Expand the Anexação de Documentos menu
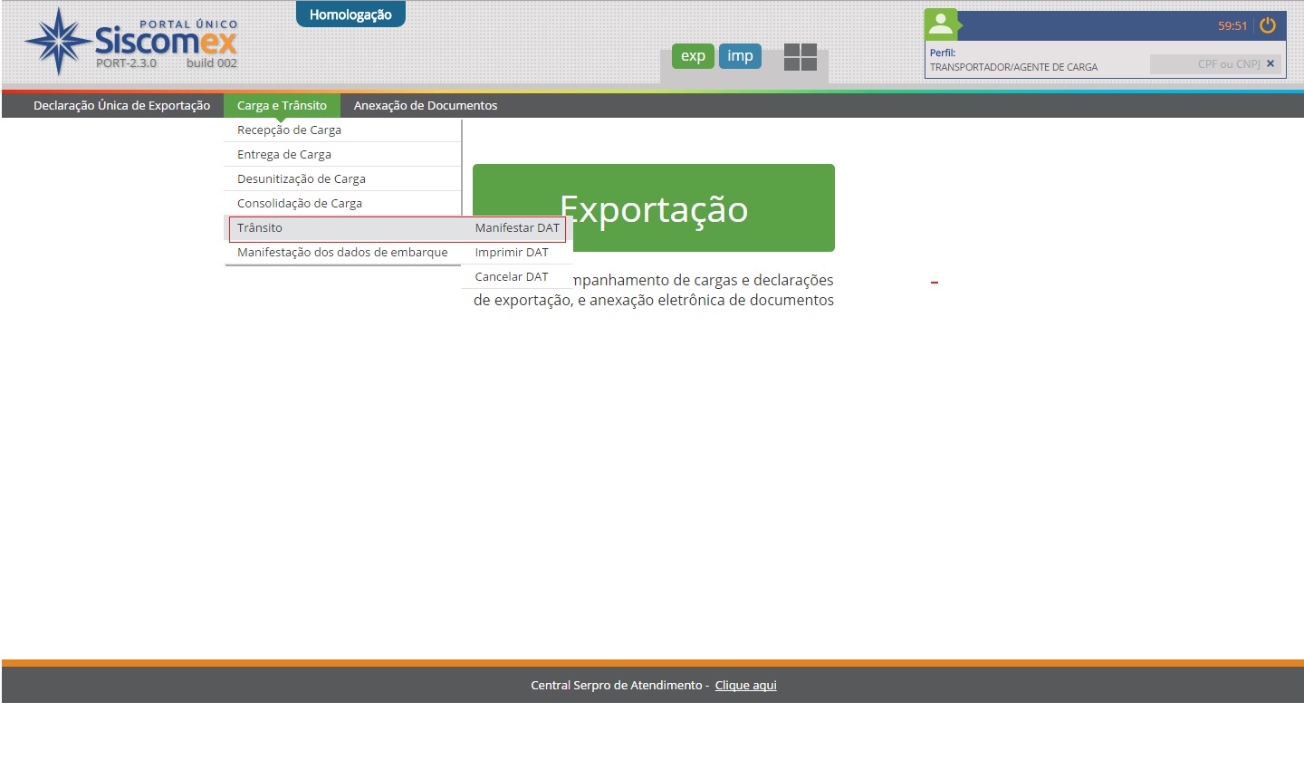The image size is (1304, 779). tap(425, 105)
